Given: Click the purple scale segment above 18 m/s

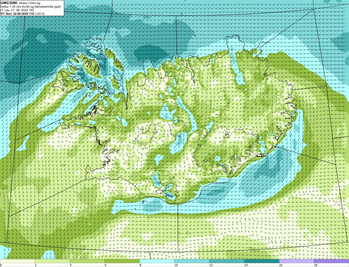Looking at the screenshot, I should point(332,261).
